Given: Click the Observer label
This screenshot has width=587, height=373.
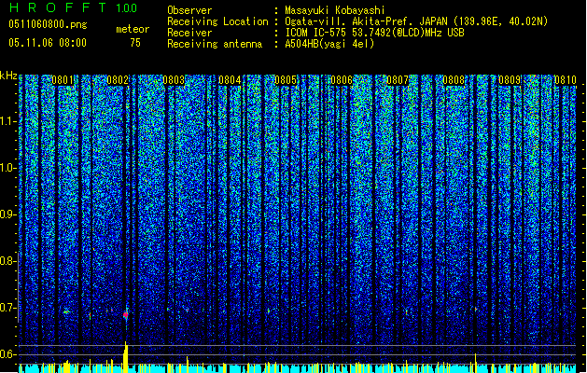Looking at the screenshot, I should pos(189,10).
